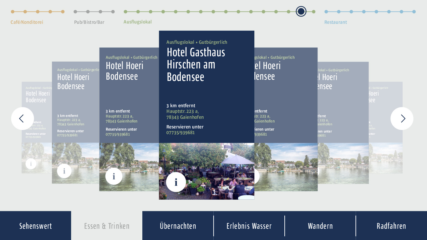Click the Café/Konditorei category label

[x=27, y=22]
